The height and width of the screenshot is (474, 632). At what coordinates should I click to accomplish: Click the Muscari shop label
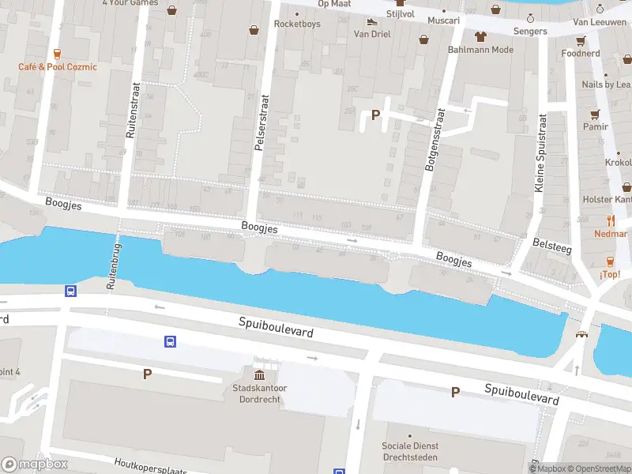pyautogui.click(x=443, y=21)
